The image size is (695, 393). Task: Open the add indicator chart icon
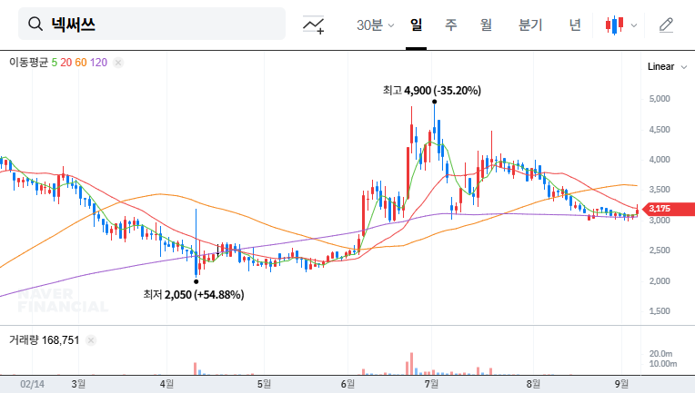tap(313, 25)
